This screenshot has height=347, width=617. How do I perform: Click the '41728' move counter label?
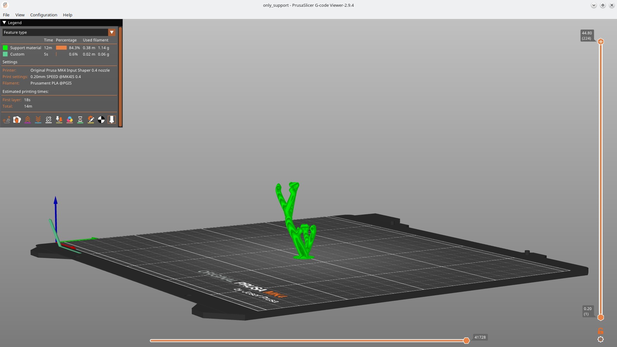480,337
